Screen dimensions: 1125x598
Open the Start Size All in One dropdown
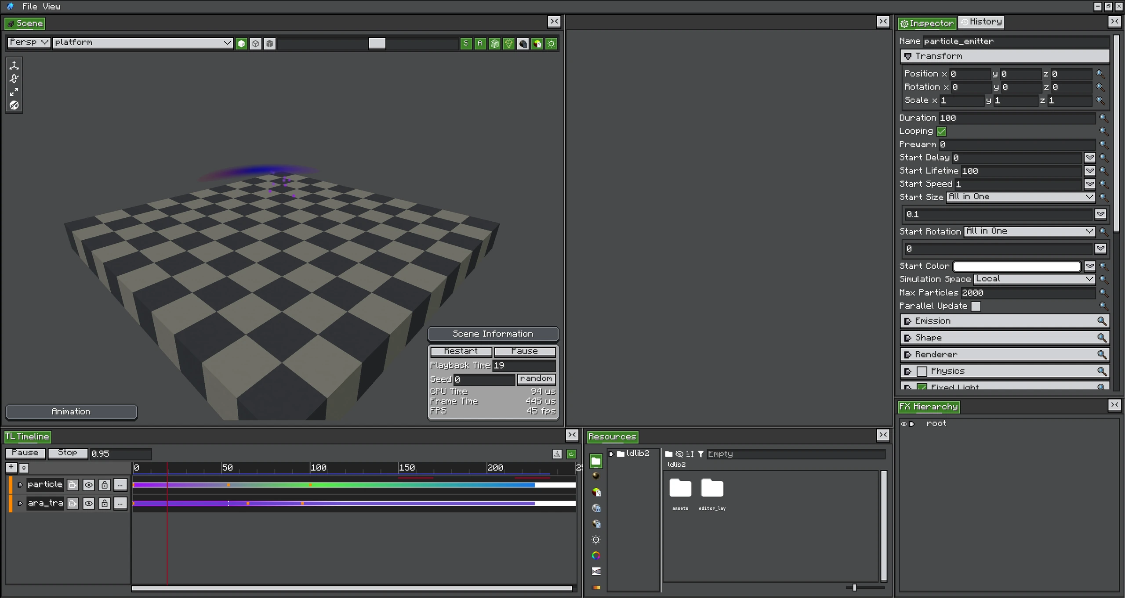(x=1020, y=197)
